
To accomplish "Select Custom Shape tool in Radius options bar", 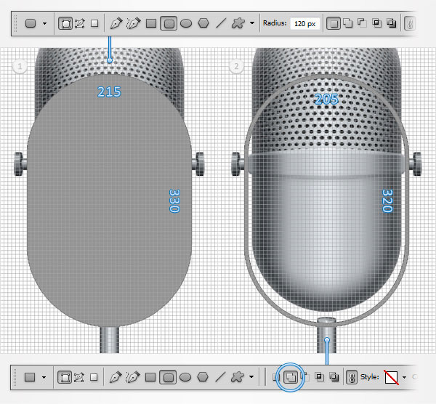I will [x=238, y=23].
